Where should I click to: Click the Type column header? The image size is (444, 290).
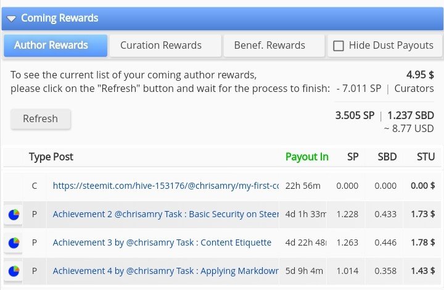(39, 157)
